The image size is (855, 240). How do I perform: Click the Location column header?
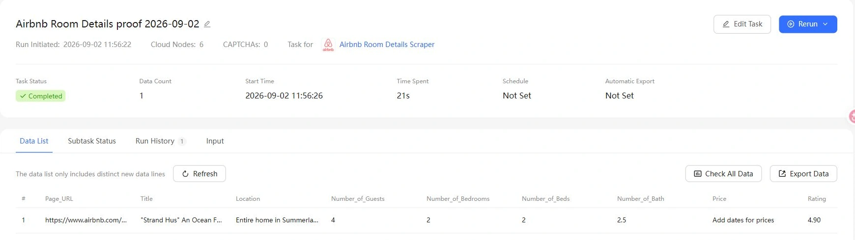(248, 199)
